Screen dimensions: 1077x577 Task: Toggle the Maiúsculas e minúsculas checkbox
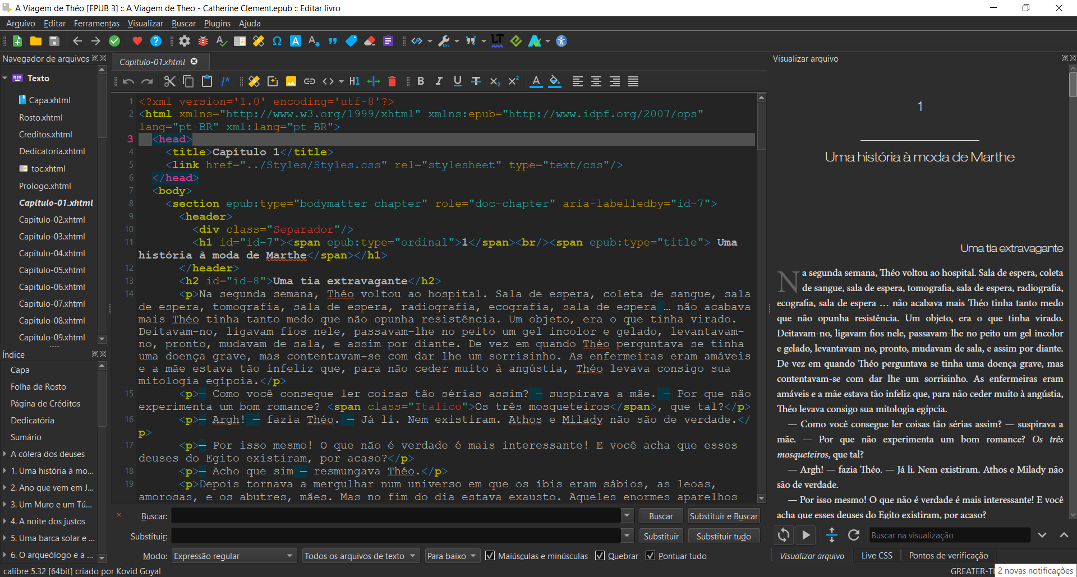(x=490, y=556)
